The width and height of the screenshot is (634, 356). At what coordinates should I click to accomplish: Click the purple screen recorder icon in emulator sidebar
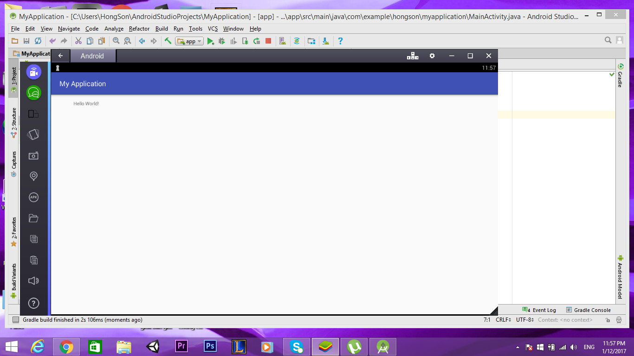[33, 72]
